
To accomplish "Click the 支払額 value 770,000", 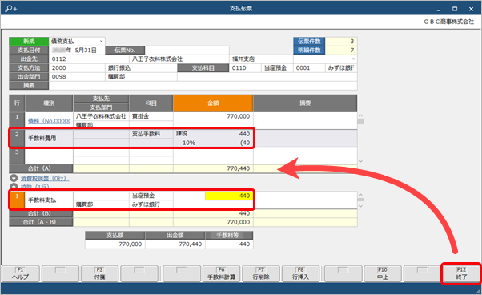I will [115, 244].
